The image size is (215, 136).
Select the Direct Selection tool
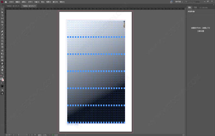[2, 12]
